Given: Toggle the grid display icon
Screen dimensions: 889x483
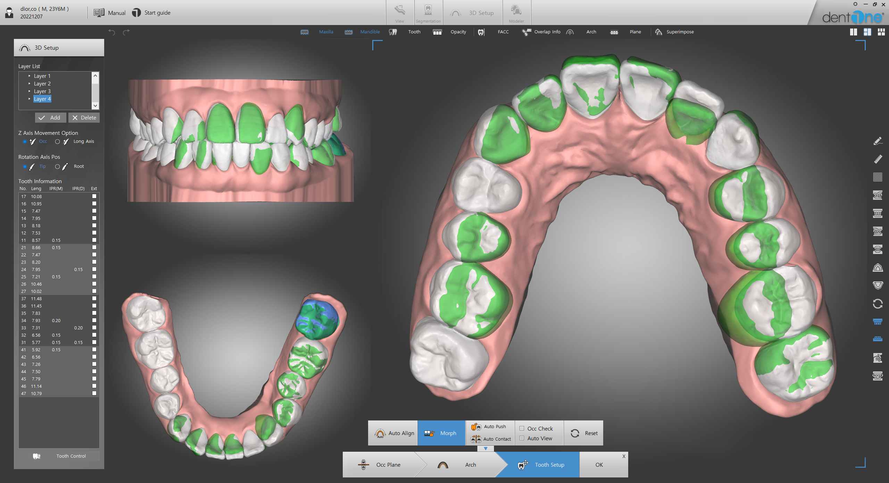Looking at the screenshot, I should coord(878,177).
